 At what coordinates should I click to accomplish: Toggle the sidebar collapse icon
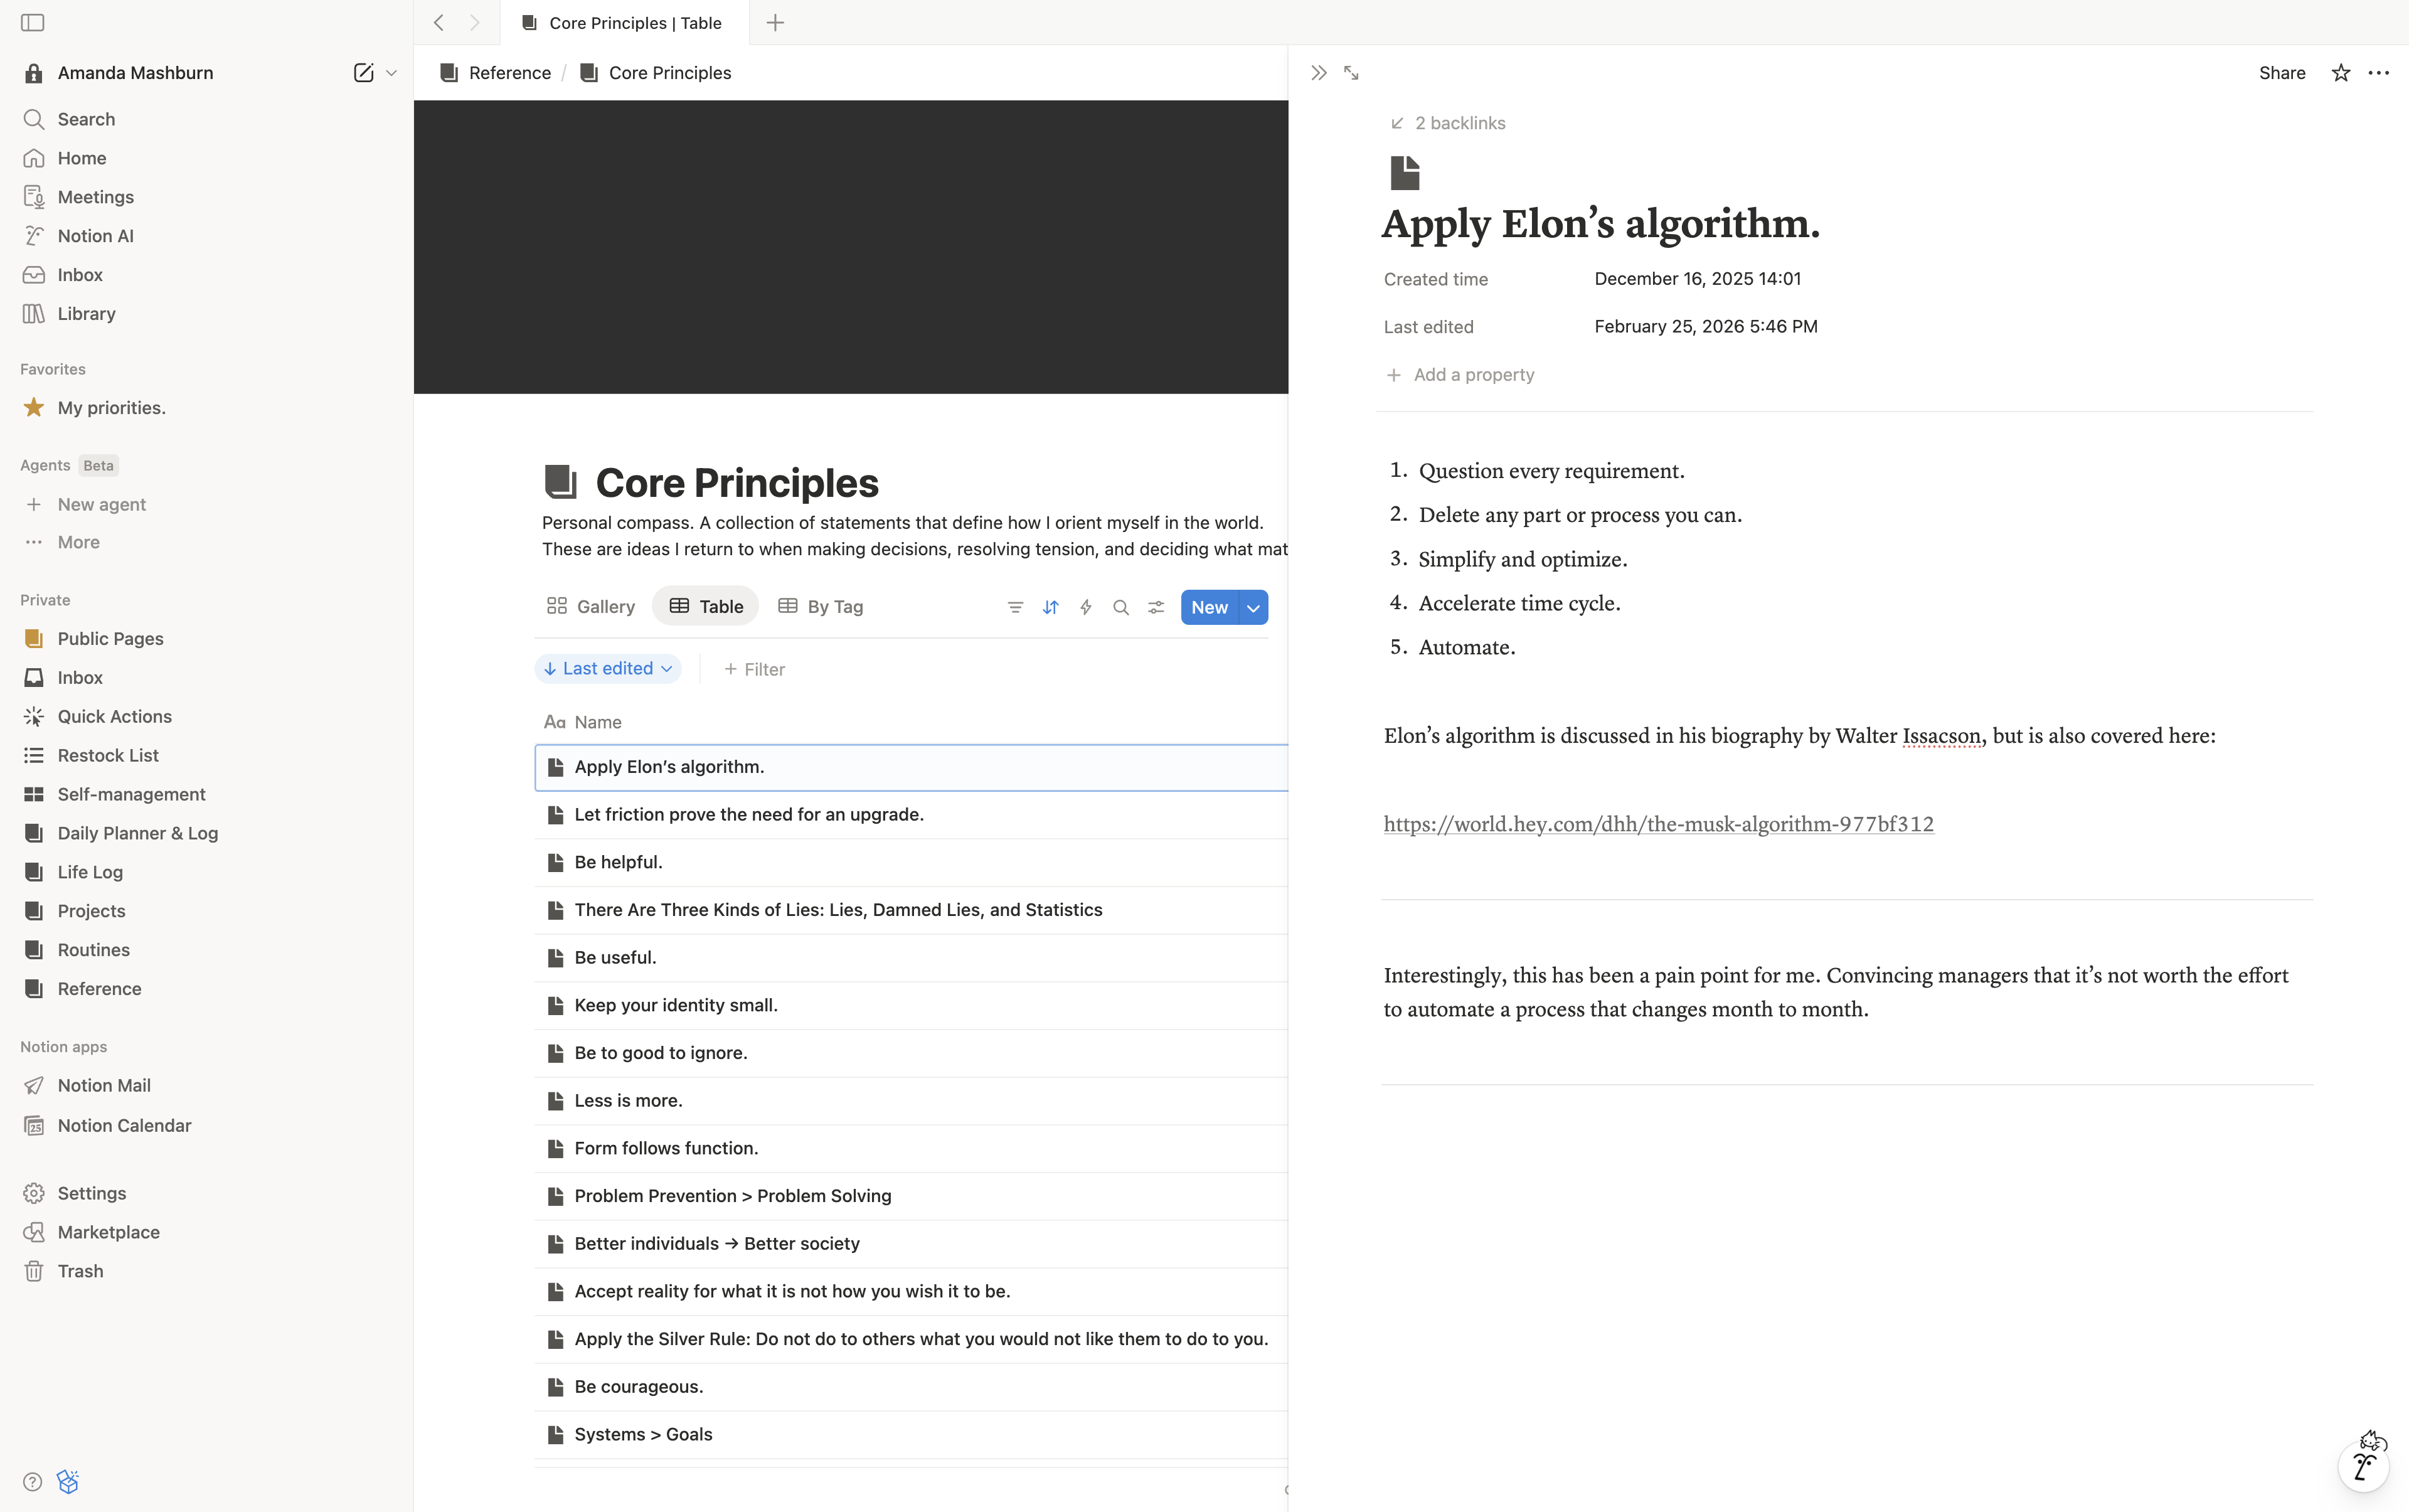coord(32,22)
